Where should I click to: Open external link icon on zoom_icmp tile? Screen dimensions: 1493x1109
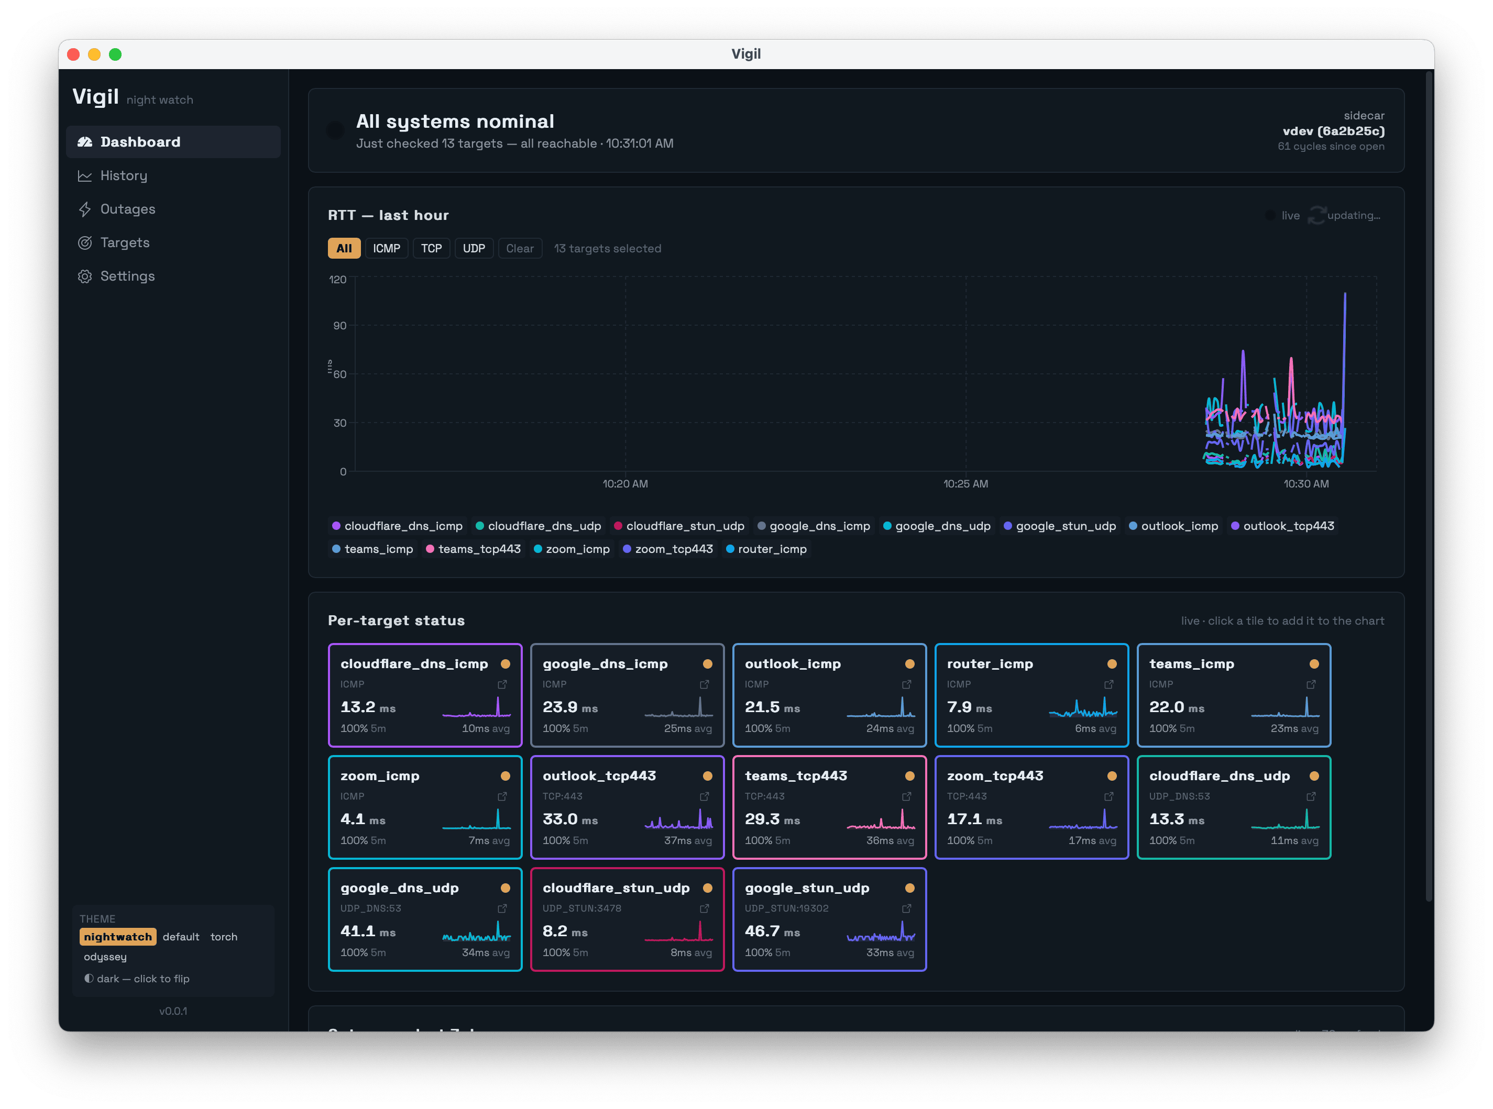pyautogui.click(x=502, y=797)
